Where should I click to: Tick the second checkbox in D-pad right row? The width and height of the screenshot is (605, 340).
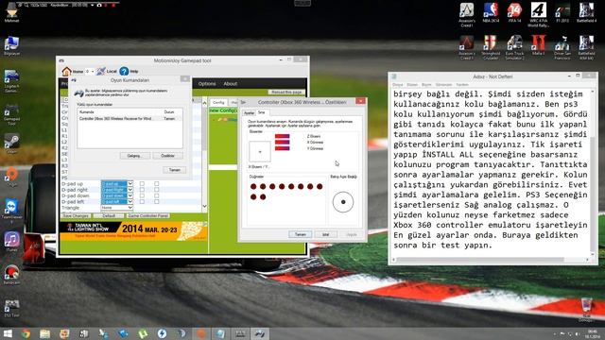click(157, 190)
